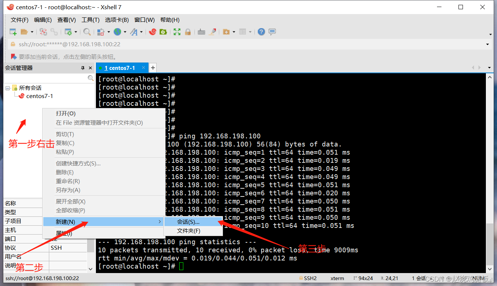Open the 查看(V) menu
The image size is (497, 286).
point(67,20)
